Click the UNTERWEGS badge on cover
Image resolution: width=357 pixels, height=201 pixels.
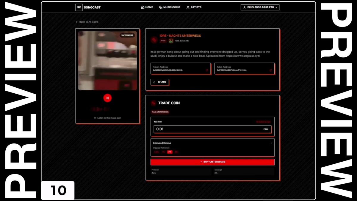pos(127,35)
